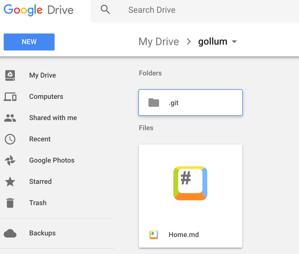Click the Computers device icon
The height and width of the screenshot is (254, 299).
click(x=10, y=96)
